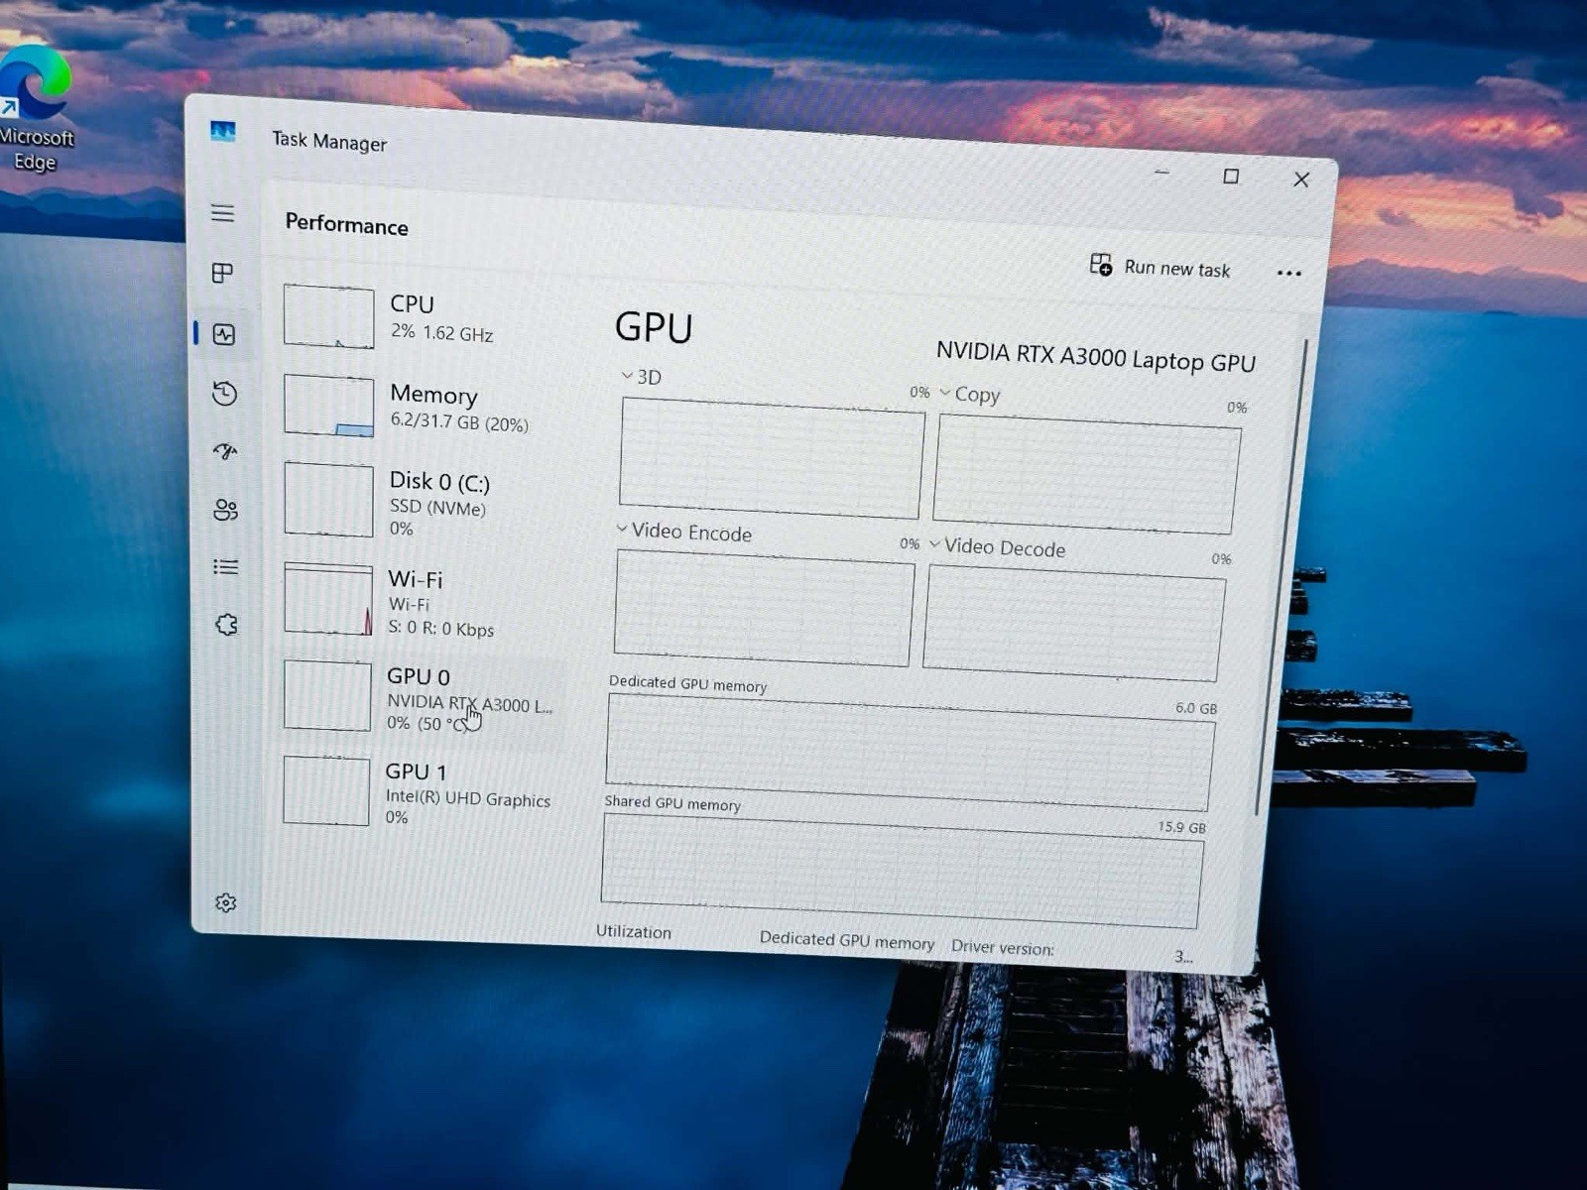Select Disk 0 (C:) performance entry
1587x1190 pixels.
(423, 502)
